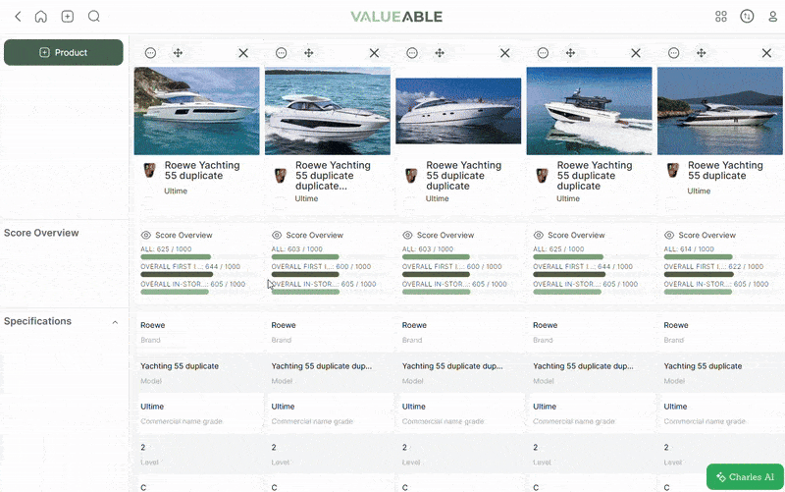This screenshot has width=785, height=492.
Task: Remove the fifth product column
Action: [766, 53]
